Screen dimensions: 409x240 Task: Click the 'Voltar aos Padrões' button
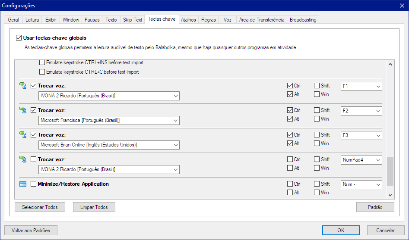(x=31, y=231)
